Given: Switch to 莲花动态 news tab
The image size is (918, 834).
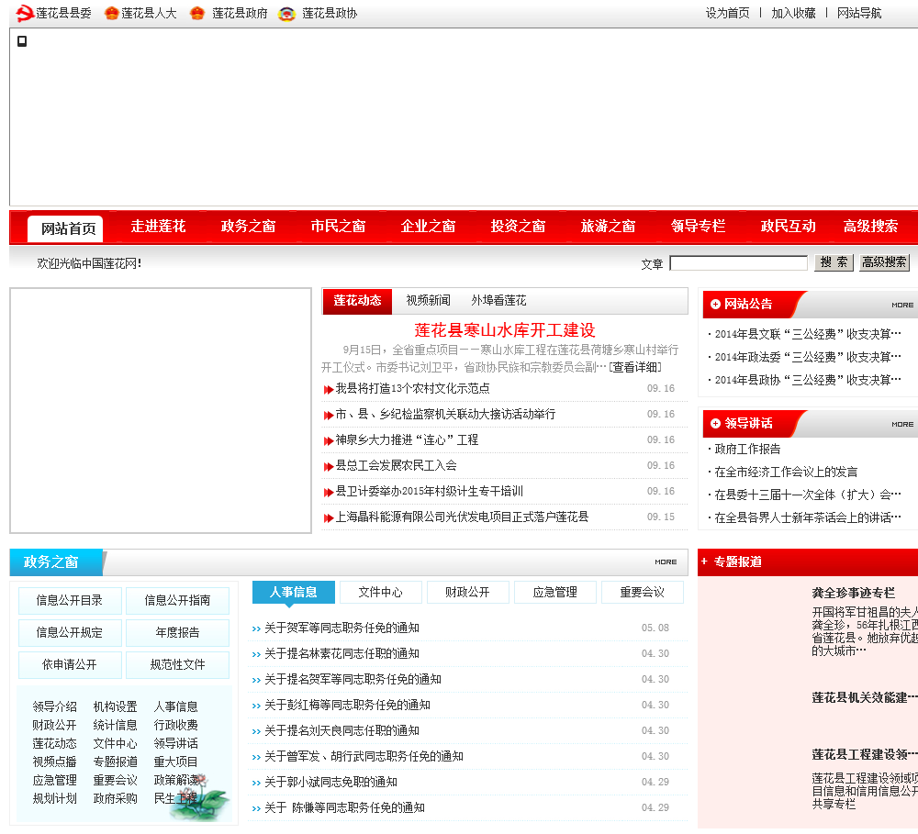Looking at the screenshot, I should [x=357, y=301].
